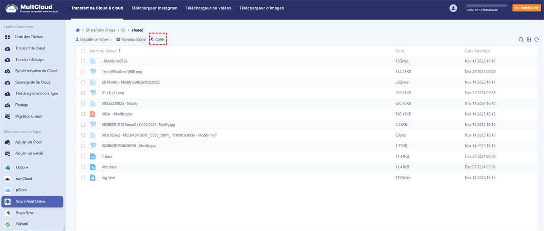
Task: Click Nouveau dossier button
Action: coord(131,39)
